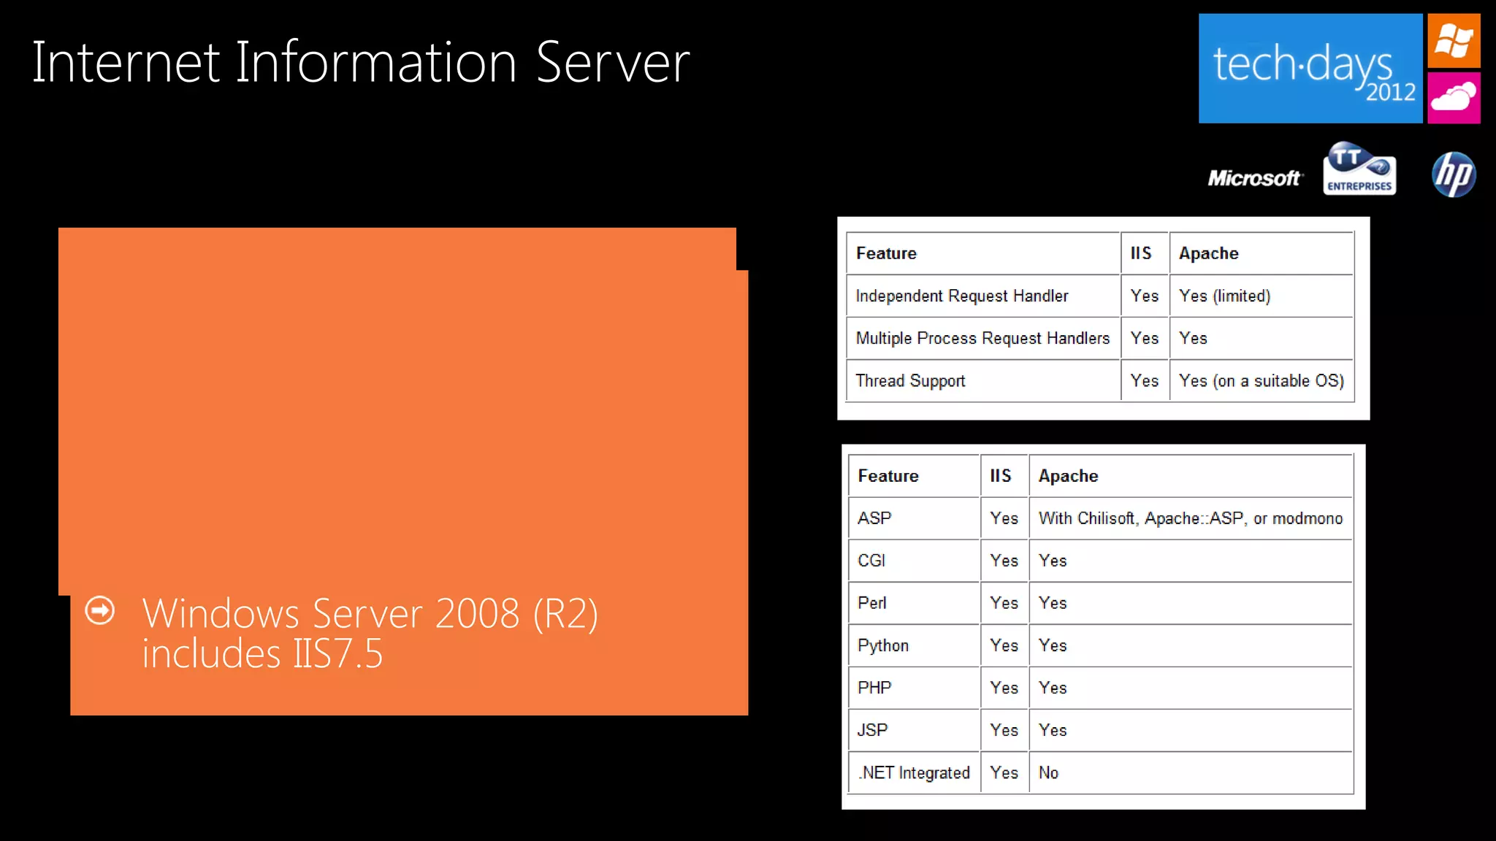Click the HP logo

point(1454,174)
